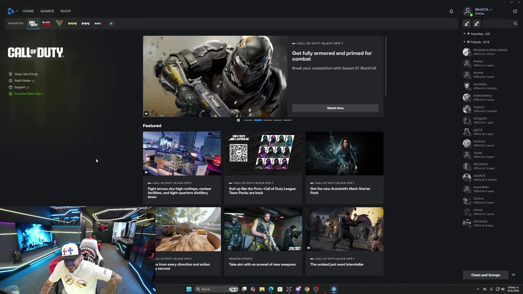Select friend dvdecheverry

490,98
